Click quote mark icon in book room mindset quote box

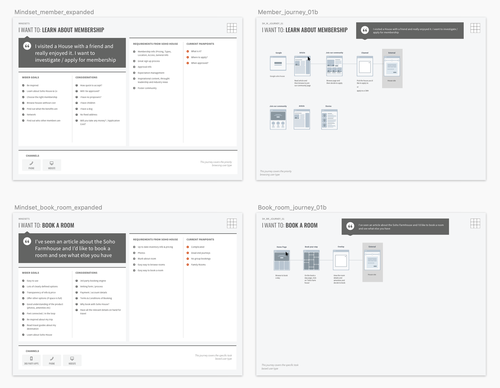click(27, 241)
